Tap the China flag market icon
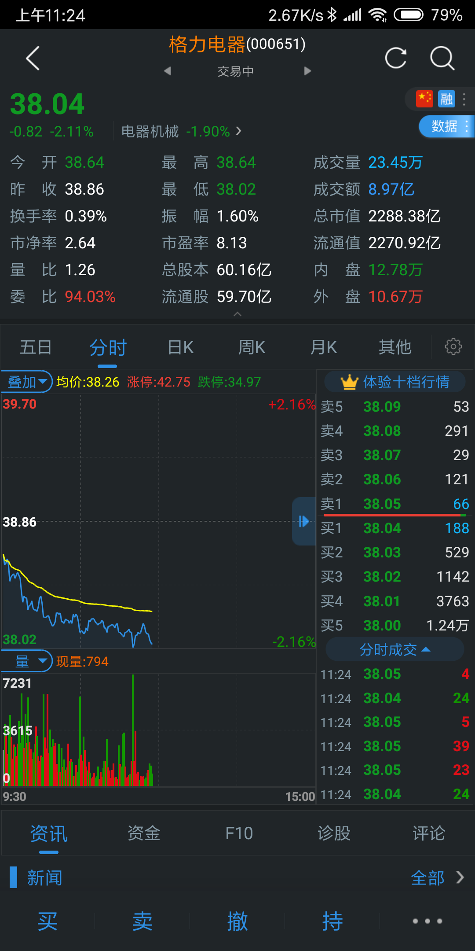Image resolution: width=475 pixels, height=951 pixels. (424, 99)
